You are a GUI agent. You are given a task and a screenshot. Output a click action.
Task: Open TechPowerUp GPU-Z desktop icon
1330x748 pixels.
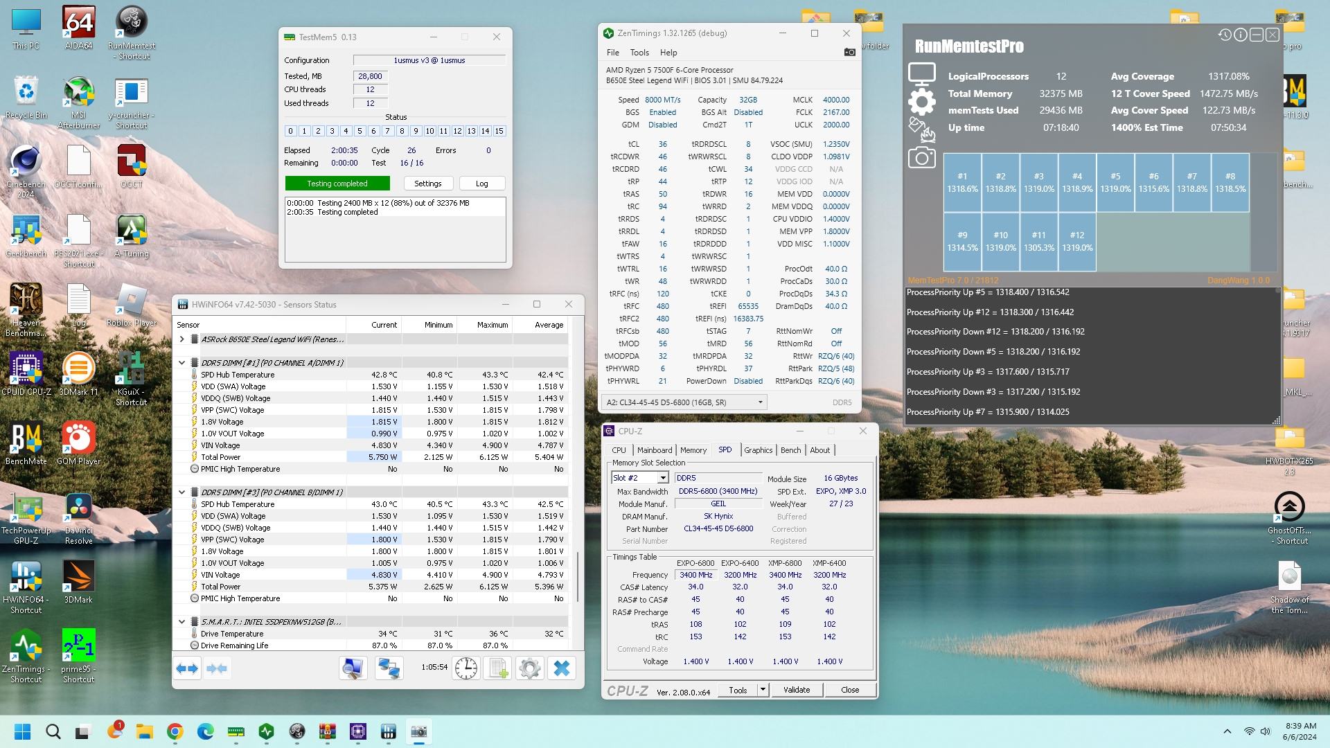point(26,518)
